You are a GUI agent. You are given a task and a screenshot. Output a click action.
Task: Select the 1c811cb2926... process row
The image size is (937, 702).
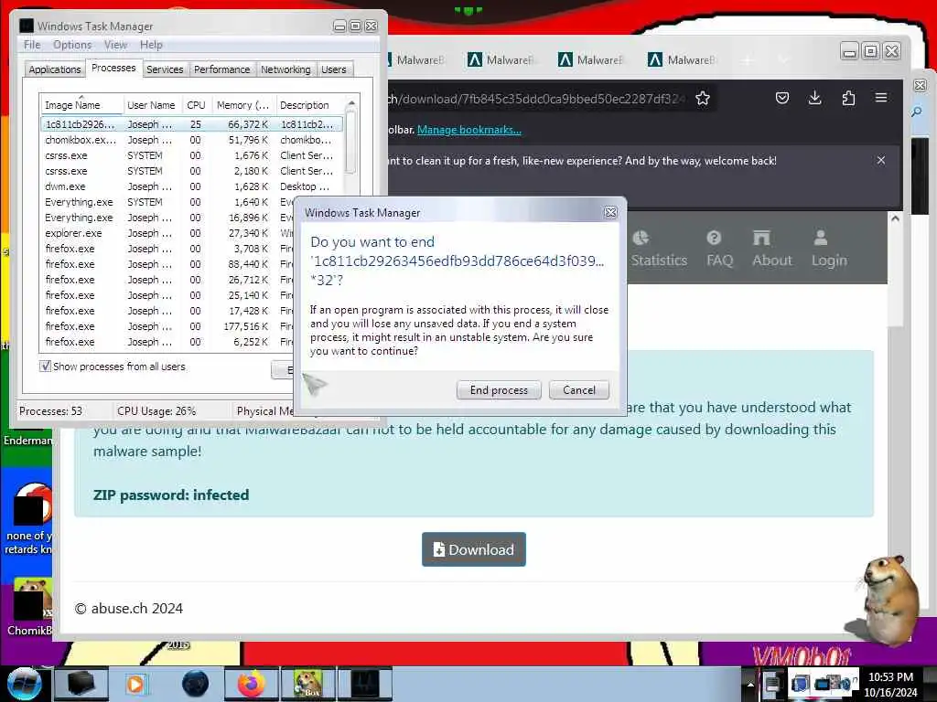[191, 124]
